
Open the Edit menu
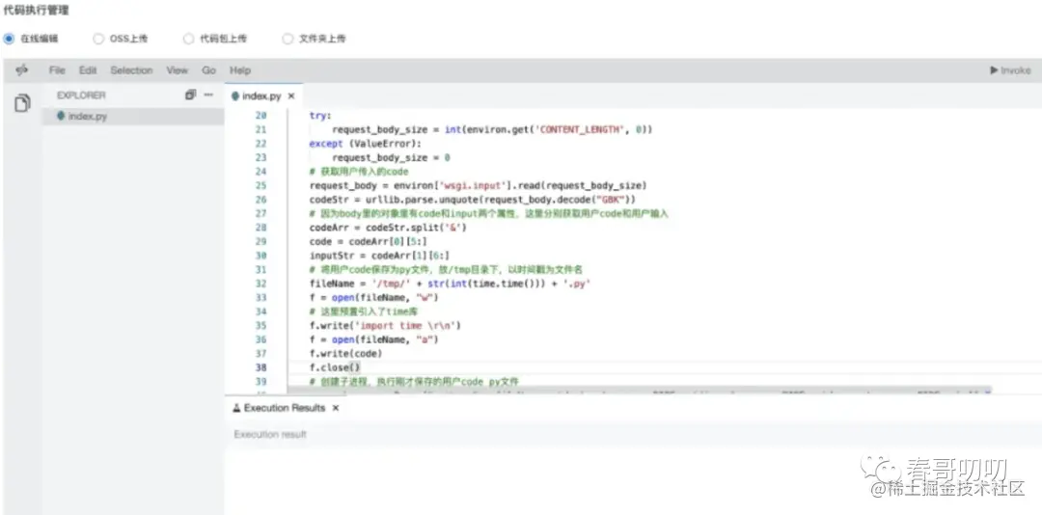pyautogui.click(x=88, y=69)
